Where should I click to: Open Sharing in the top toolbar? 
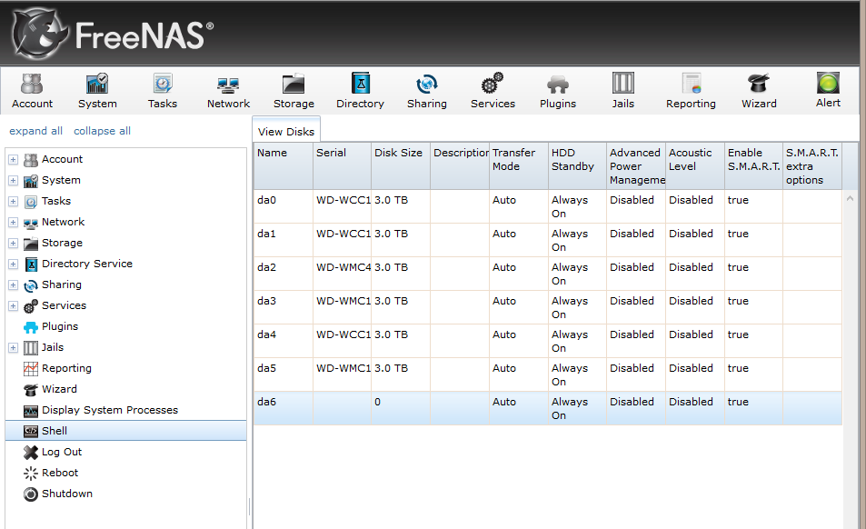426,91
